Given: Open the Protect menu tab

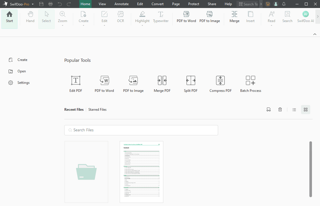Looking at the screenshot, I should (194, 4).
